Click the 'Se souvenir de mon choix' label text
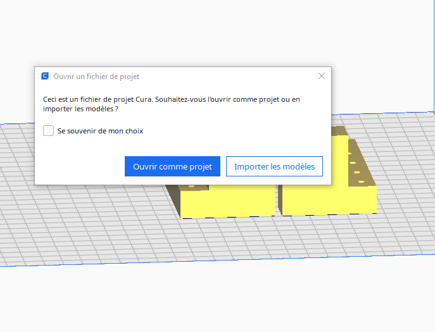The image size is (435, 332). click(x=100, y=131)
